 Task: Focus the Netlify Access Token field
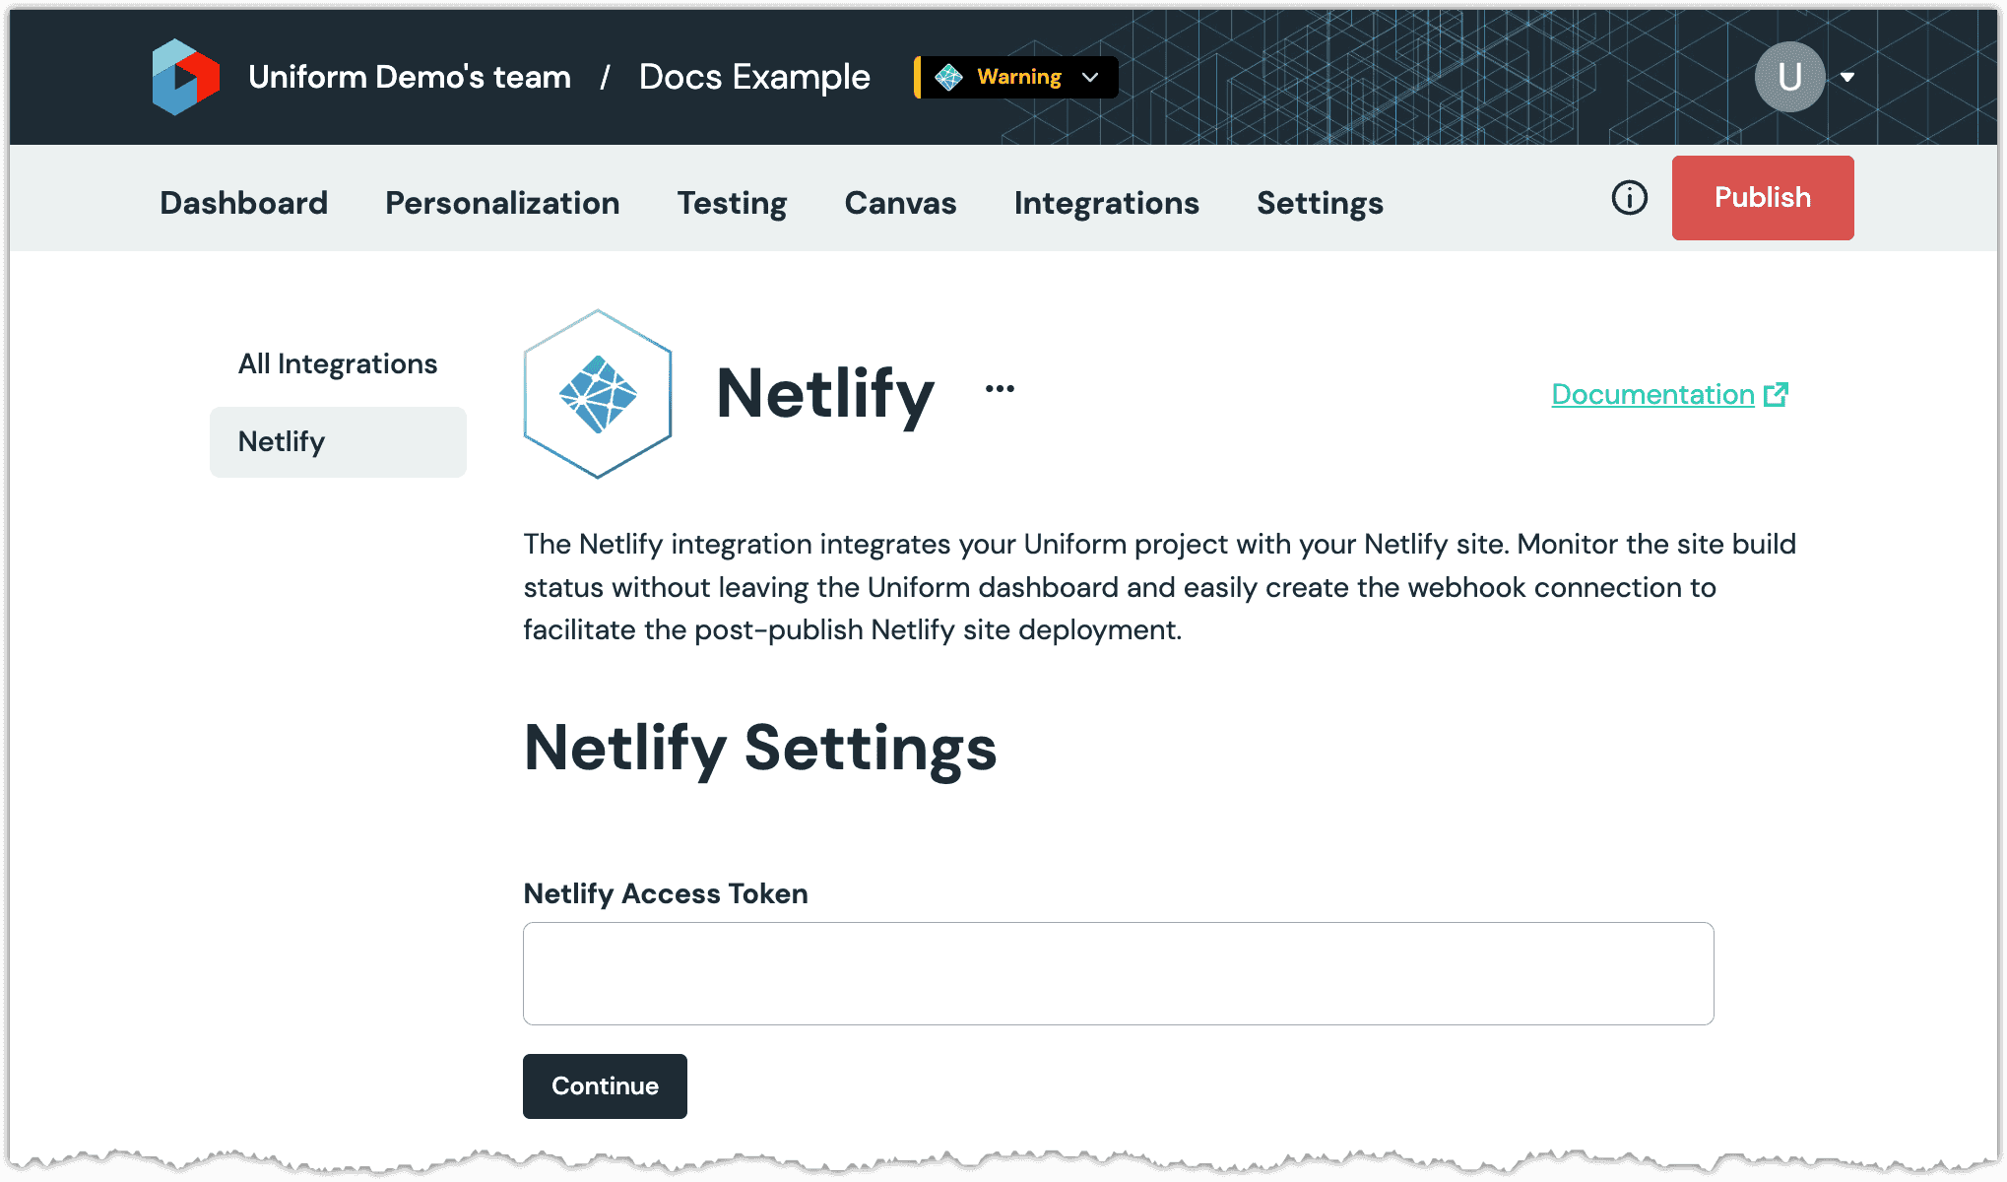tap(1118, 973)
